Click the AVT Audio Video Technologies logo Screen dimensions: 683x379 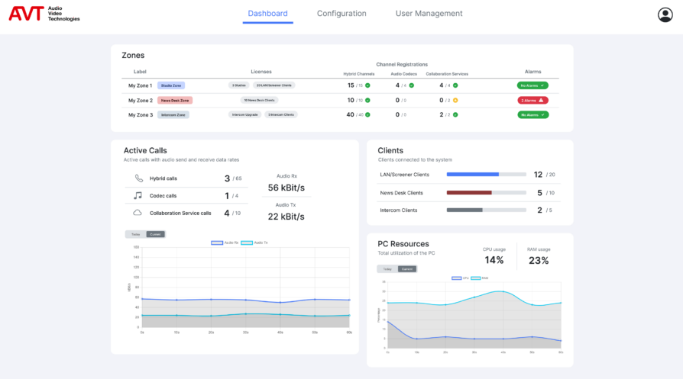click(44, 14)
